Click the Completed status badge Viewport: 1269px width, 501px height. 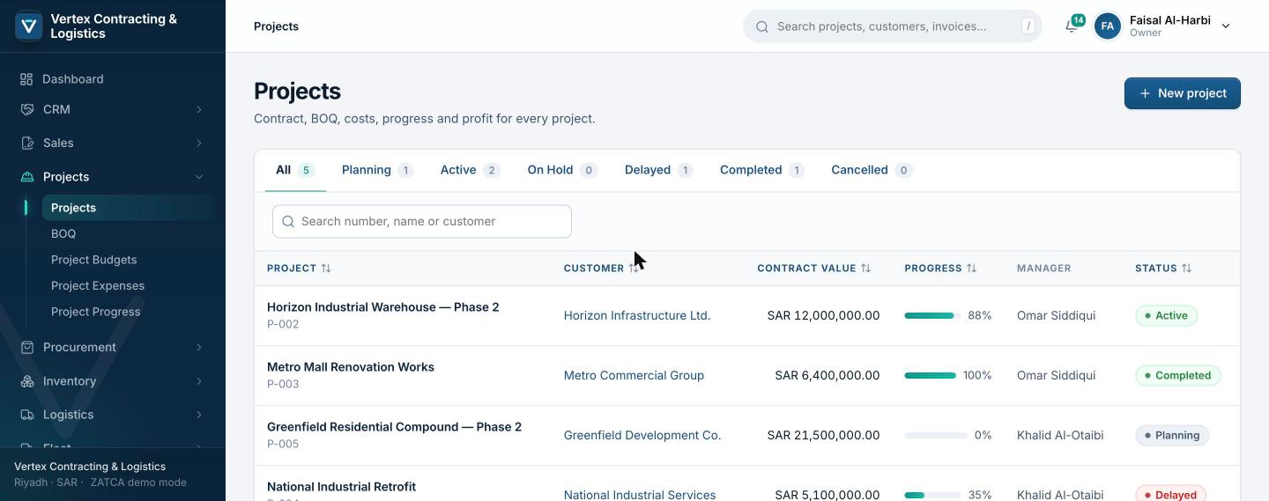pyautogui.click(x=1178, y=375)
